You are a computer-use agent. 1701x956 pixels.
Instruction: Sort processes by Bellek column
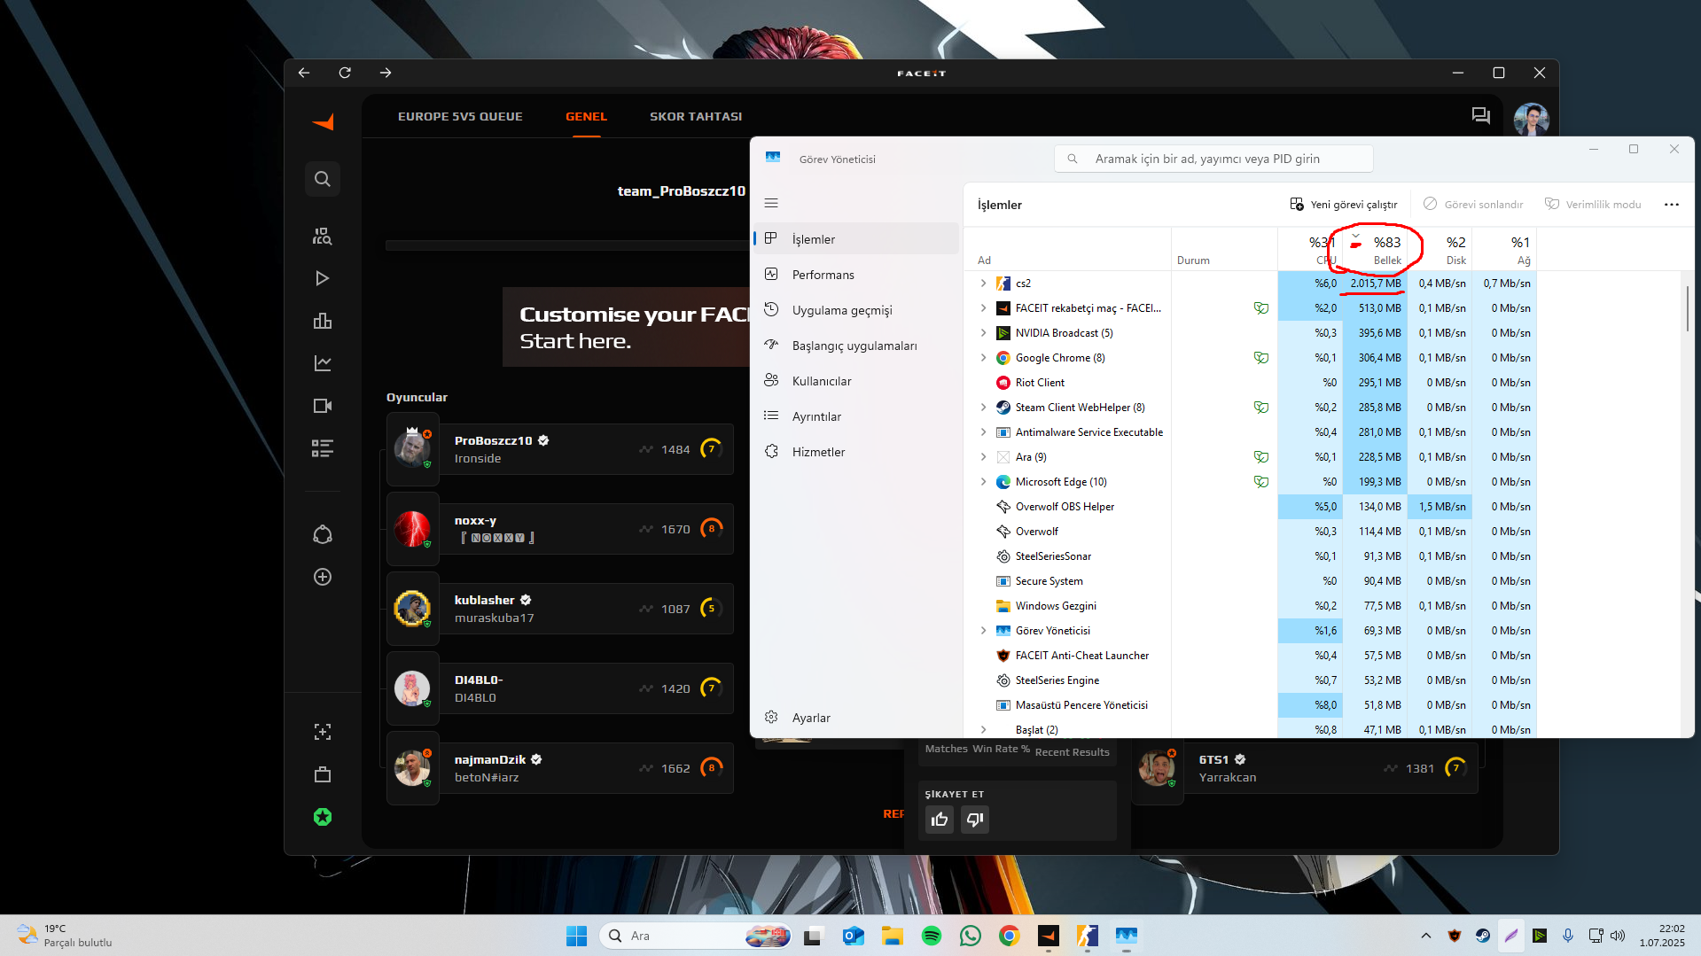coord(1375,249)
